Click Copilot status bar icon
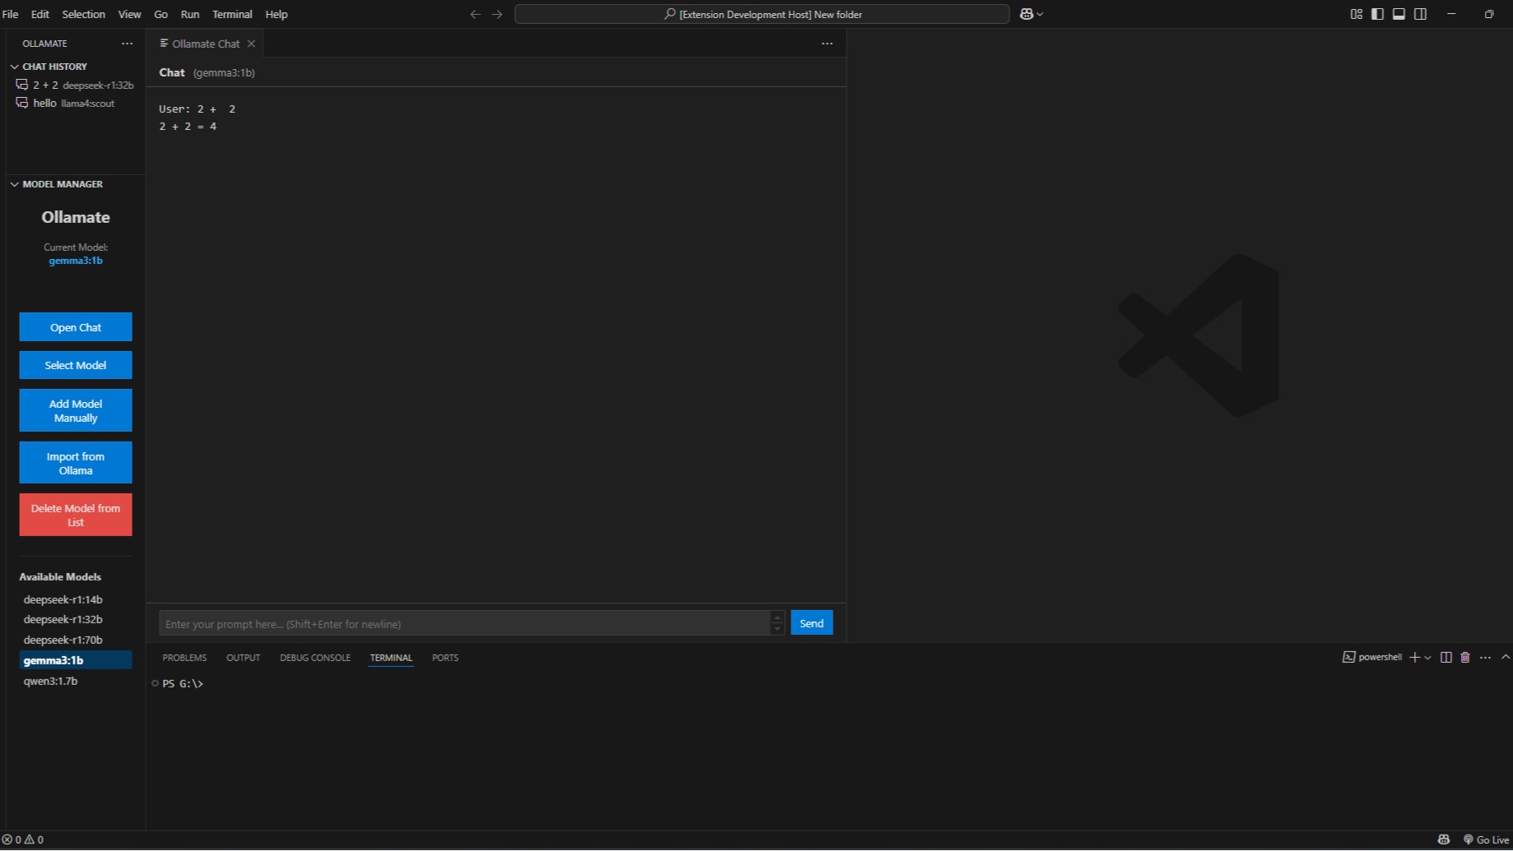This screenshot has width=1513, height=851. click(1444, 839)
